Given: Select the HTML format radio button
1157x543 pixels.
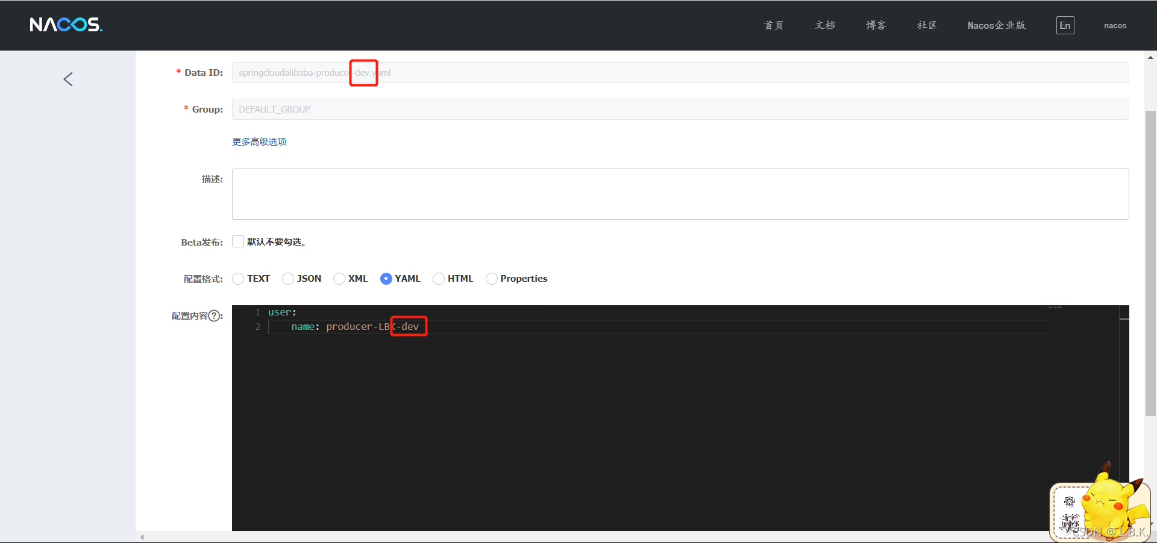Looking at the screenshot, I should pos(439,279).
